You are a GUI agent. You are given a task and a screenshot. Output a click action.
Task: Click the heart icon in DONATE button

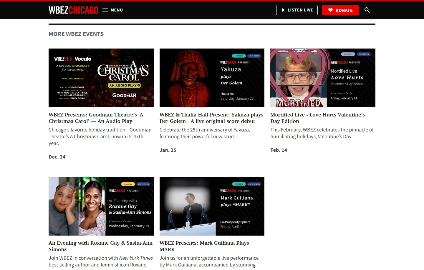330,10
